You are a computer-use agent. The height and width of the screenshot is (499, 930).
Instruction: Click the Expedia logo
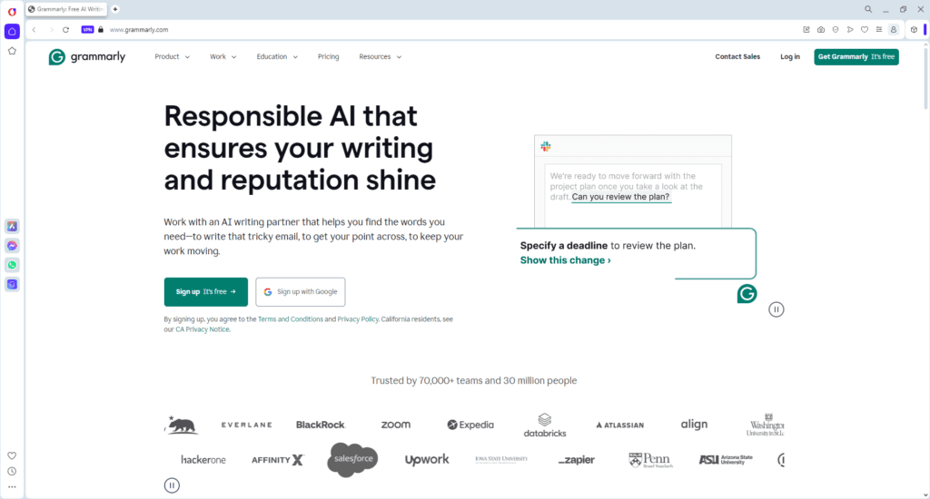(x=470, y=425)
